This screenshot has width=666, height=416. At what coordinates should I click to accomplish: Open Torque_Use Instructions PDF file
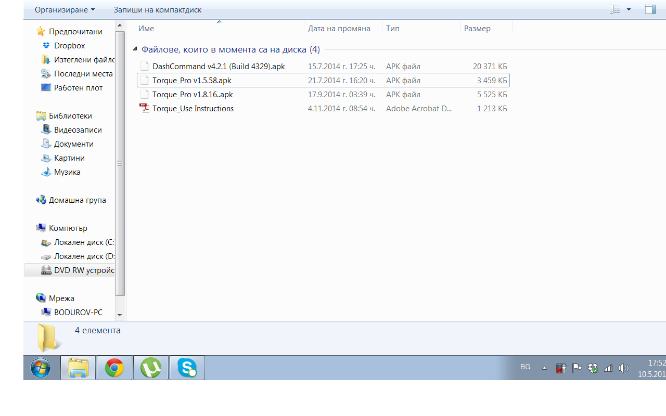(x=193, y=109)
